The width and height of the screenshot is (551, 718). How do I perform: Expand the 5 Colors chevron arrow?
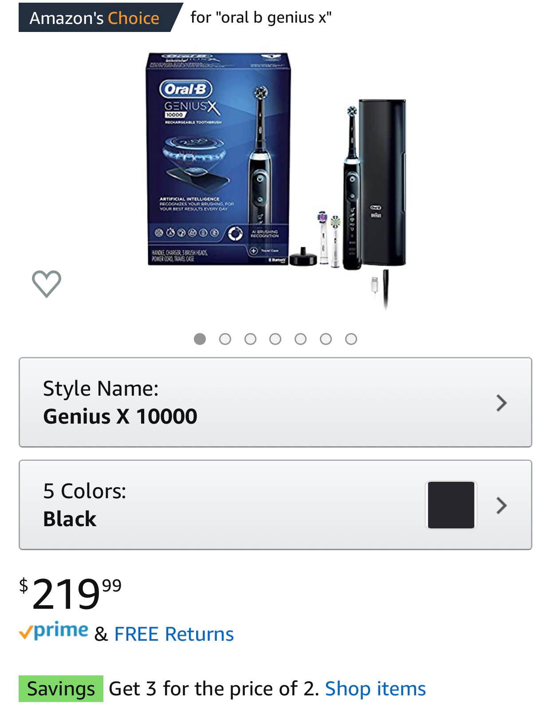click(501, 505)
